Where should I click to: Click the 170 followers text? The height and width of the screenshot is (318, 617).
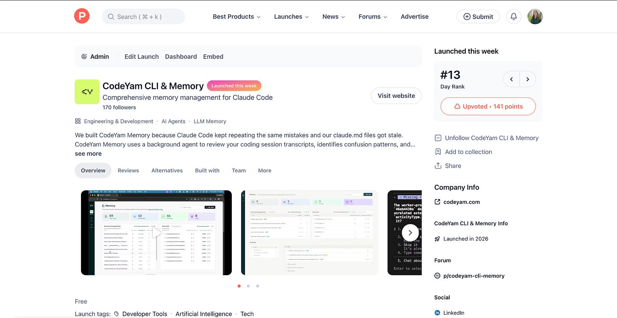[x=119, y=107]
